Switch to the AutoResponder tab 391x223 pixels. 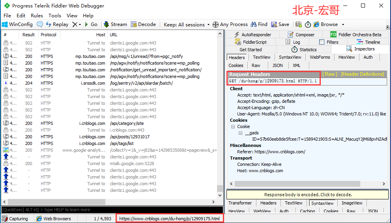253,35
